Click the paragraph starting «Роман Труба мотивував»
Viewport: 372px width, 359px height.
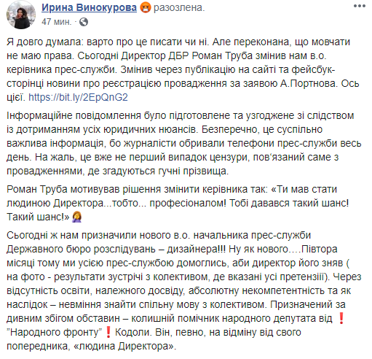(x=178, y=203)
